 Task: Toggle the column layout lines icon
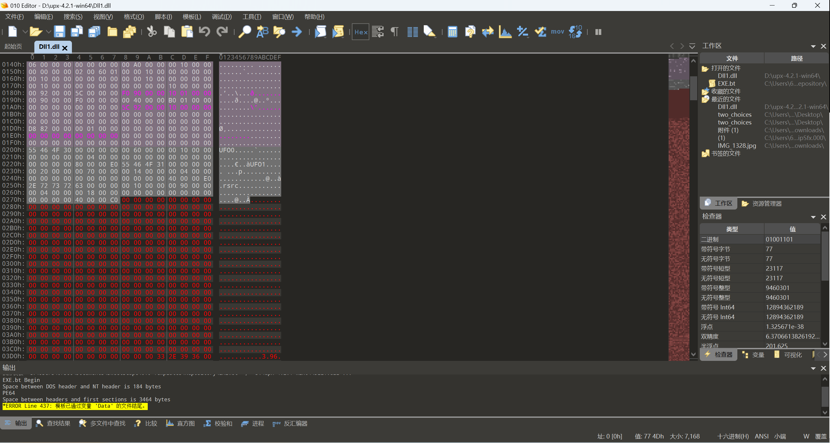pos(412,32)
